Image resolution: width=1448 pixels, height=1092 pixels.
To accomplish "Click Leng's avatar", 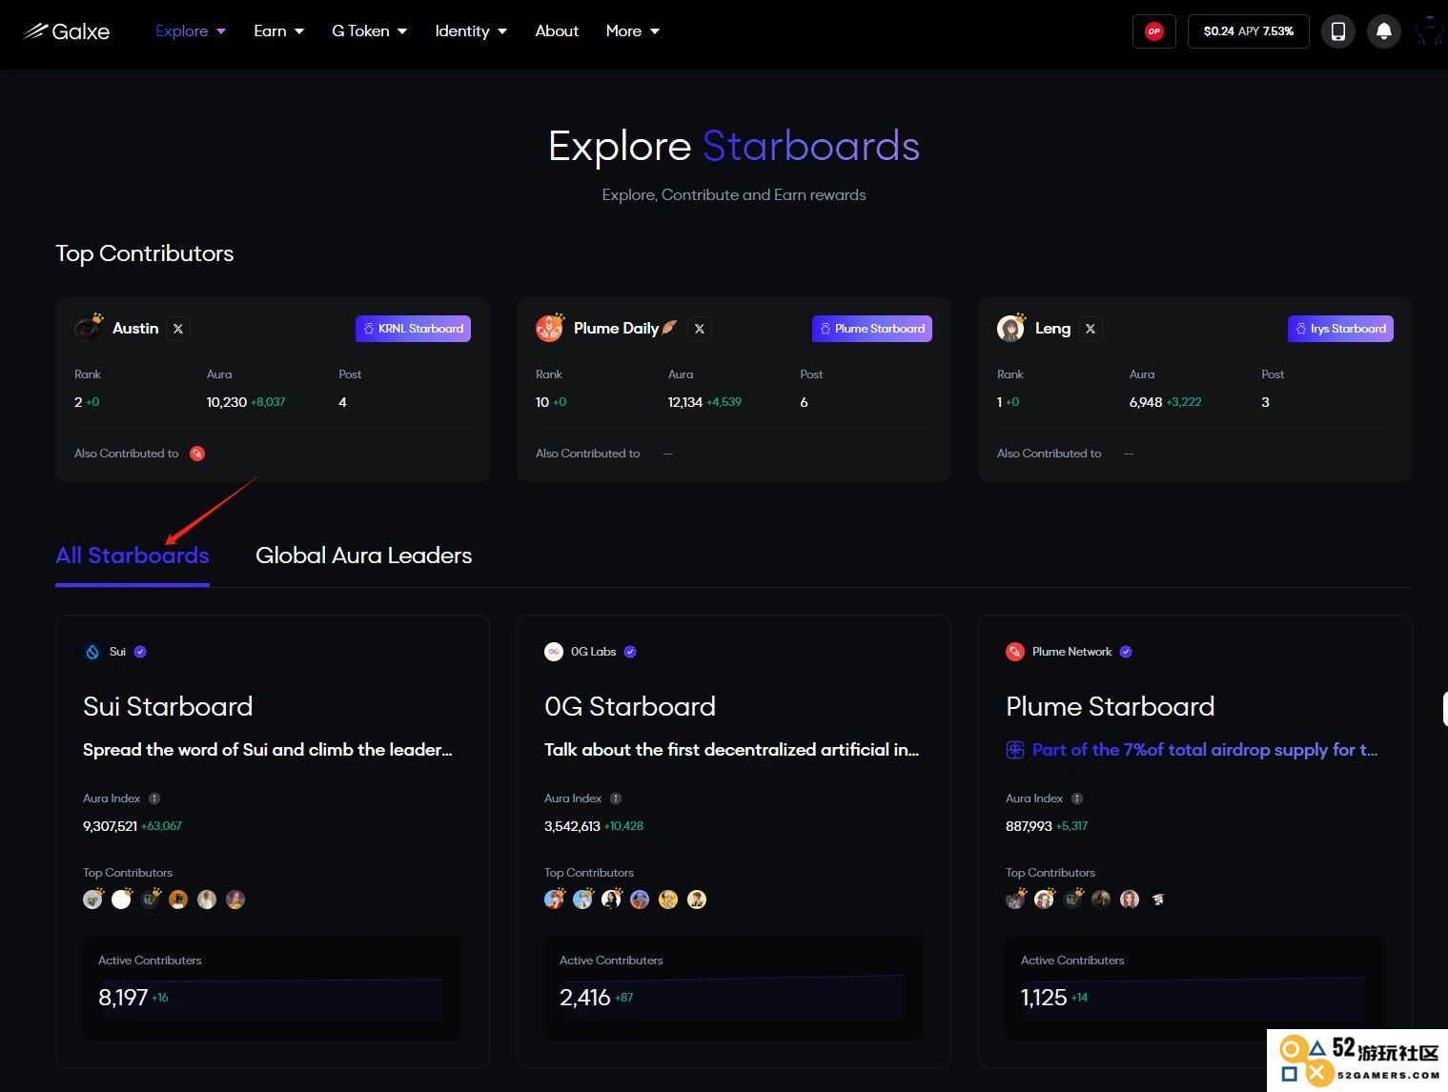I will (1011, 328).
